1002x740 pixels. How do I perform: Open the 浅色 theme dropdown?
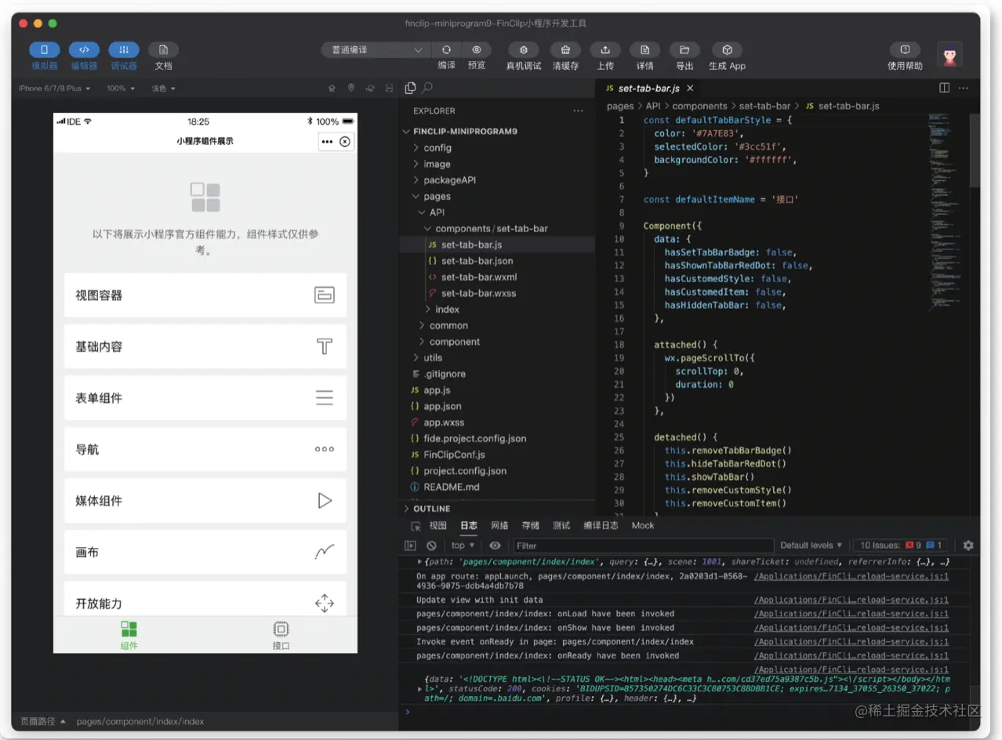[163, 89]
